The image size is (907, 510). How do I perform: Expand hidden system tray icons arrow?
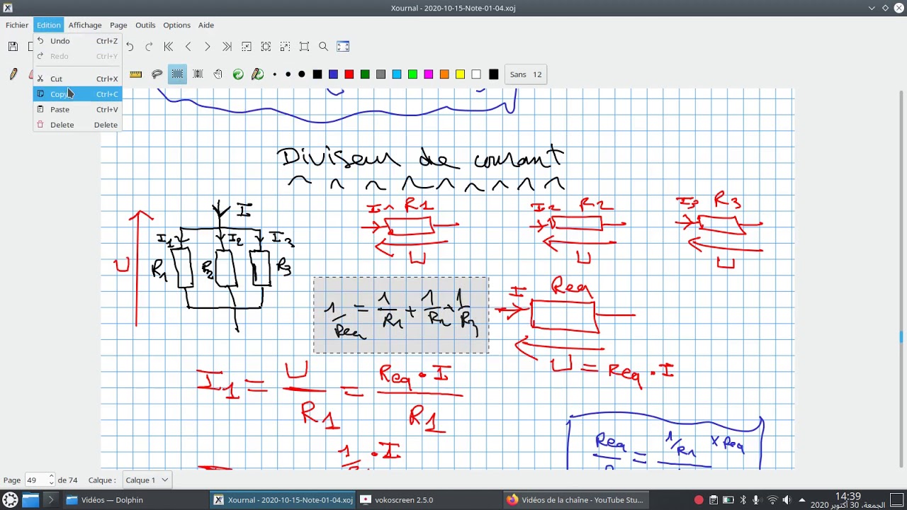802,500
